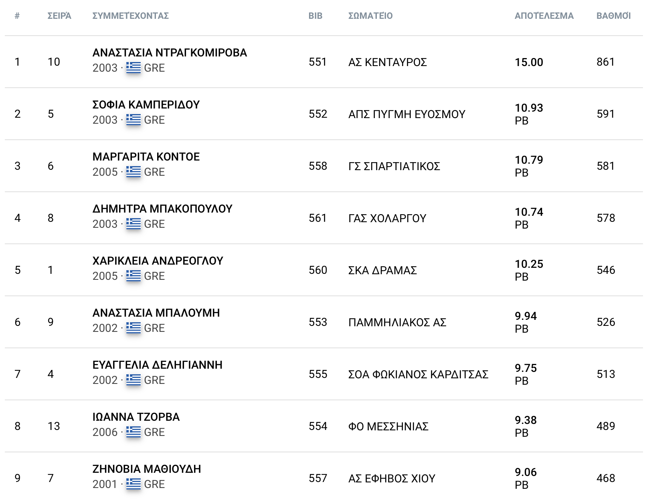The width and height of the screenshot is (651, 502).
Task: Click the flag icon under ΧΑΡΙΚΛΕΙΑ ΑΝΔΡΕΟΓΛΟΥ
Action: [133, 276]
